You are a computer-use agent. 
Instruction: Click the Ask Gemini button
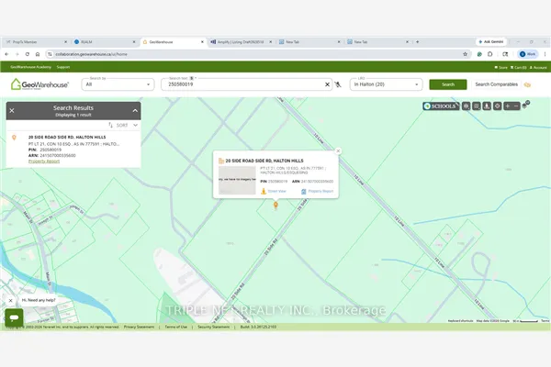(x=491, y=41)
